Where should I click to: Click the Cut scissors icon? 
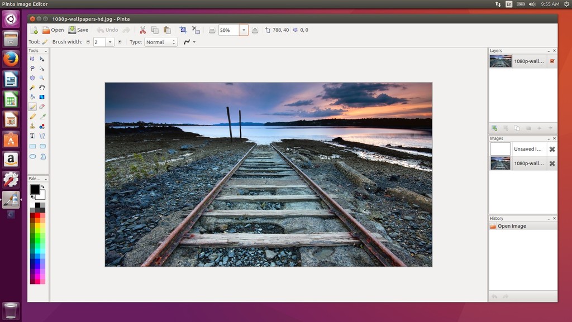pyautogui.click(x=142, y=30)
